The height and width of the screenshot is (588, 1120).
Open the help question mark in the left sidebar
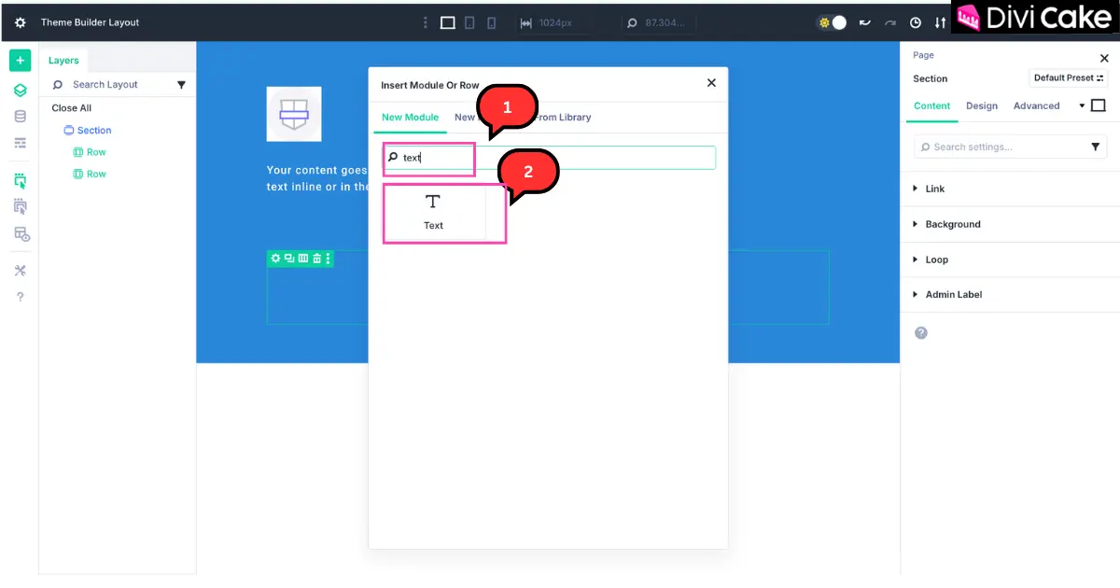pos(21,297)
